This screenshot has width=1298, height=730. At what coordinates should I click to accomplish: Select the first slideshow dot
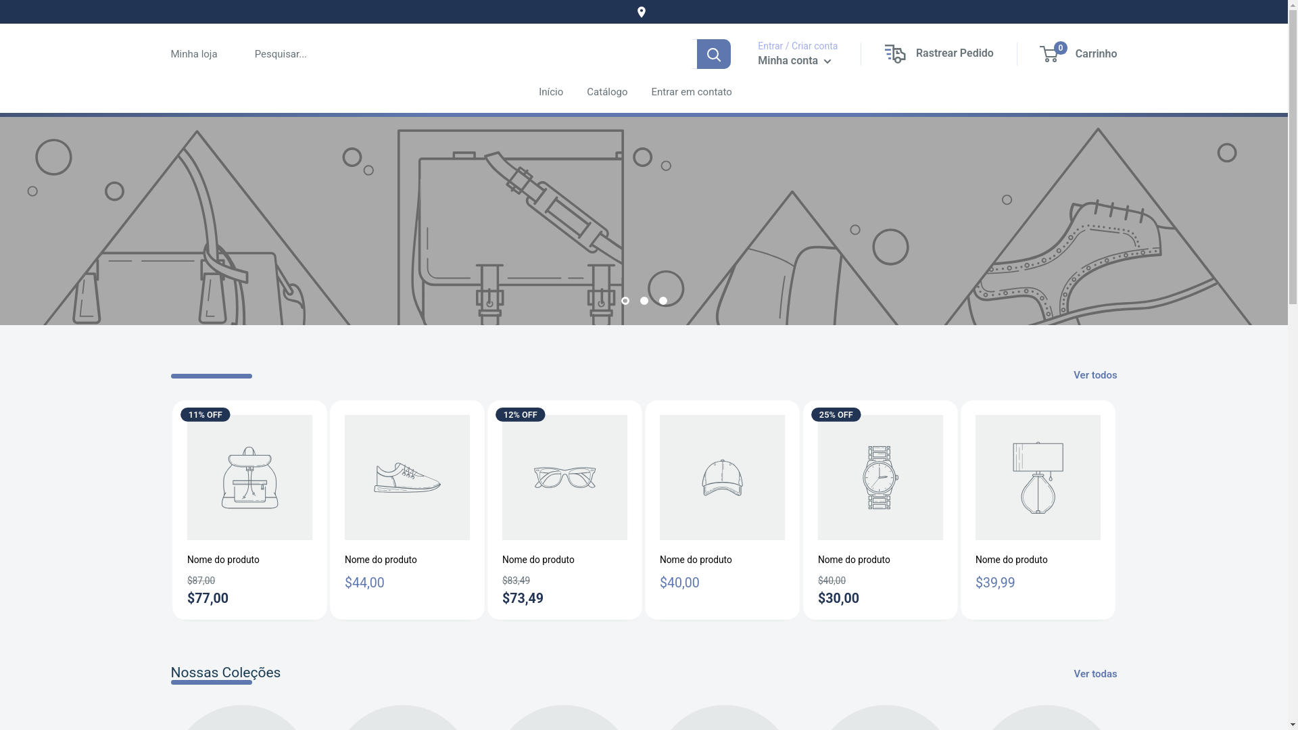625,301
